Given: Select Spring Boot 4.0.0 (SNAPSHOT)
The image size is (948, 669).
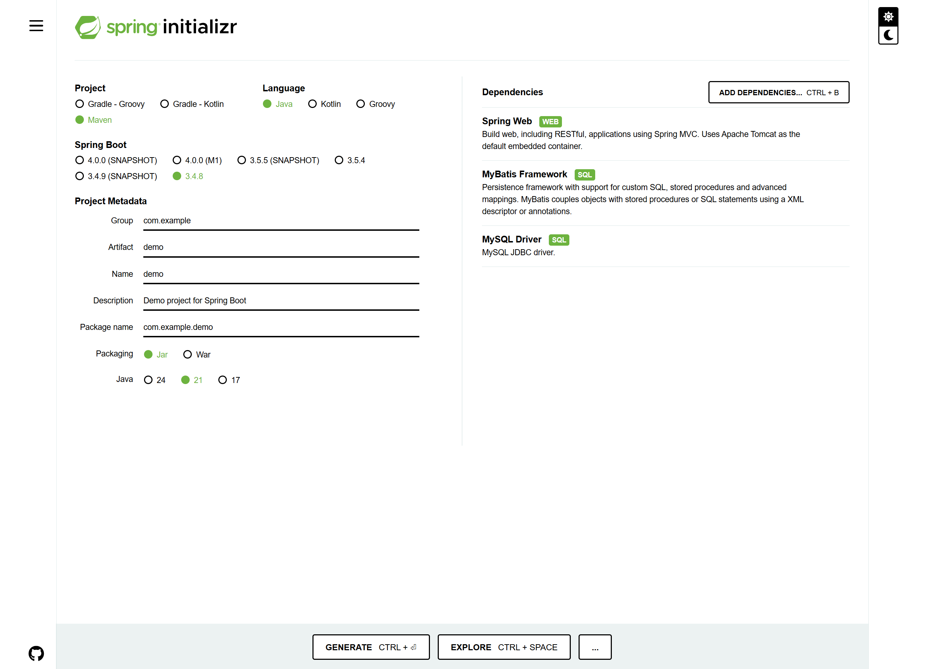Looking at the screenshot, I should click(116, 160).
